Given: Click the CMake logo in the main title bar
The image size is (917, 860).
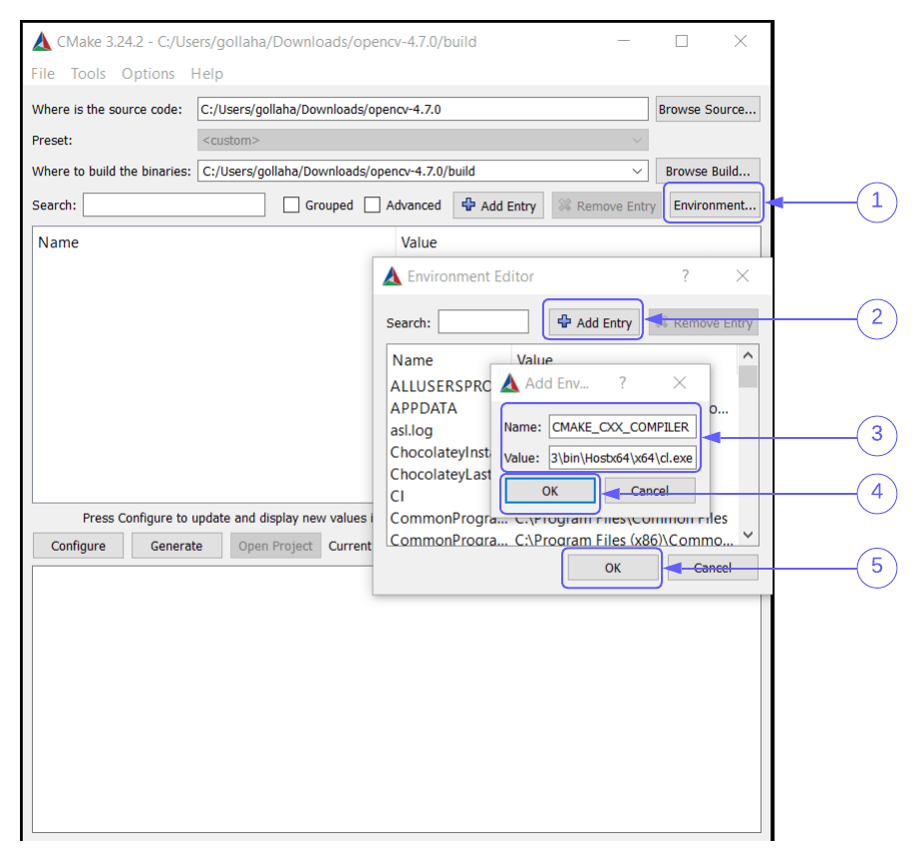Looking at the screenshot, I should [x=41, y=40].
